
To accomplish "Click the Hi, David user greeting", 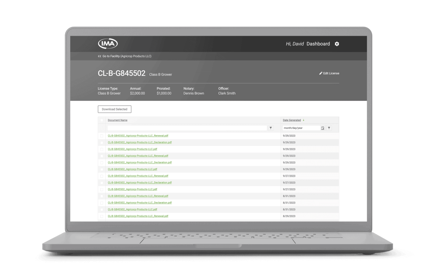I will click(295, 44).
